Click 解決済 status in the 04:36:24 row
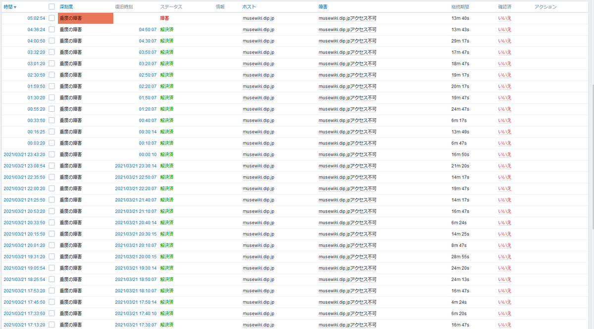The width and height of the screenshot is (594, 329). 167,30
